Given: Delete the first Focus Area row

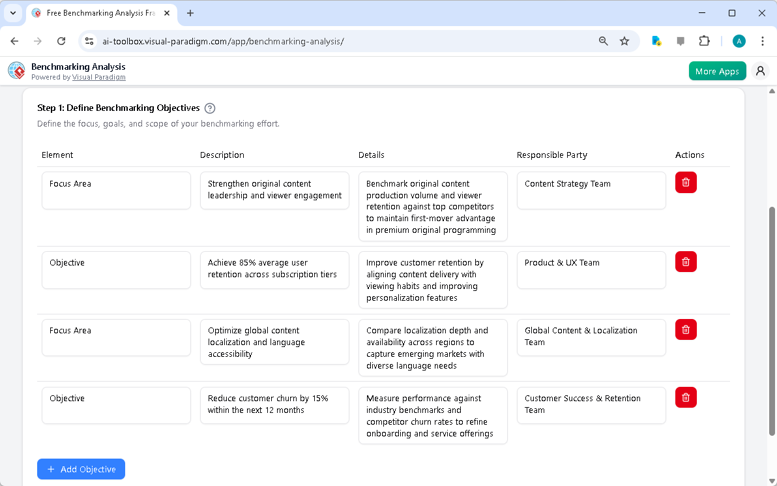Looking at the screenshot, I should click(x=686, y=183).
